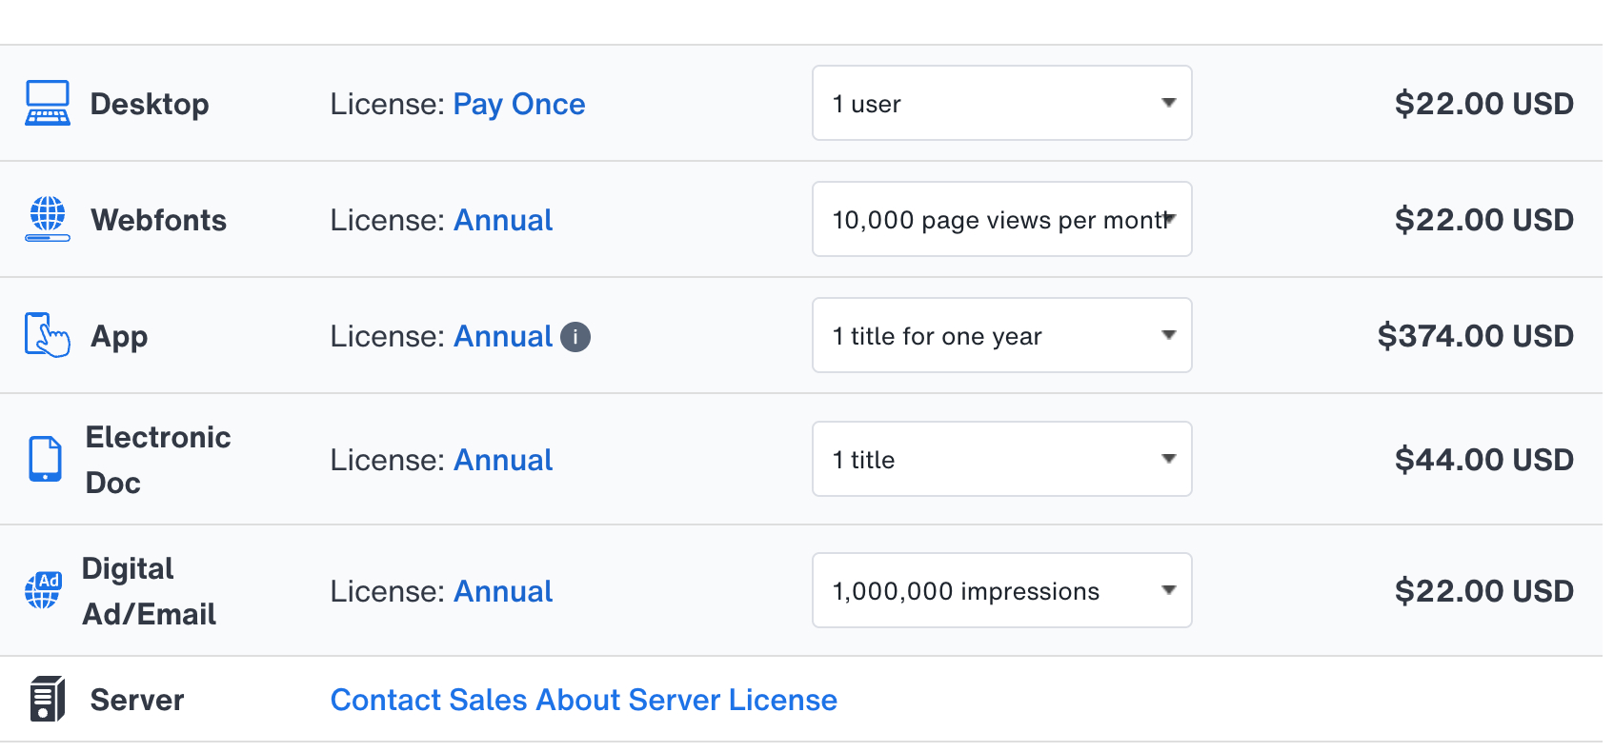Image resolution: width=1614 pixels, height=752 pixels.
Task: Click the Electronic Doc 'Annual' link
Action: click(502, 460)
